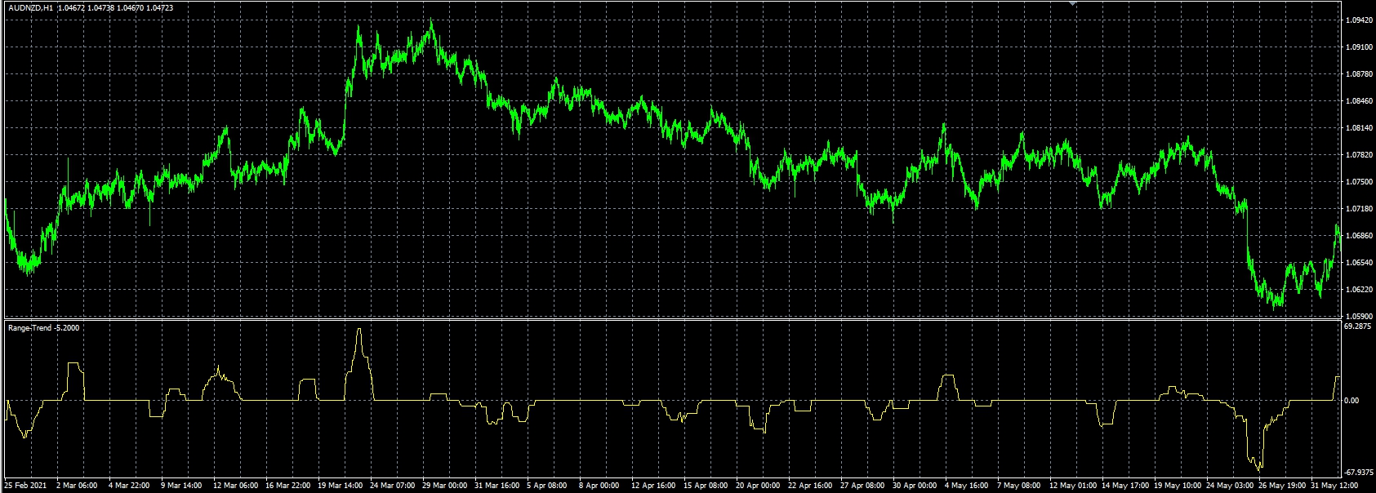The height and width of the screenshot is (493, 1376).
Task: Click the chart shift triangle marker
Action: coord(1073,3)
